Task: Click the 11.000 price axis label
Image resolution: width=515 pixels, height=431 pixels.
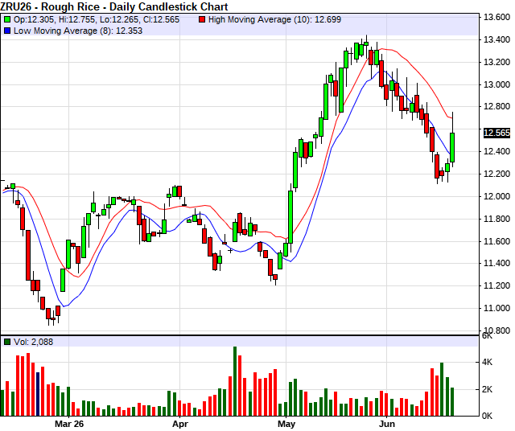Action: tap(496, 308)
